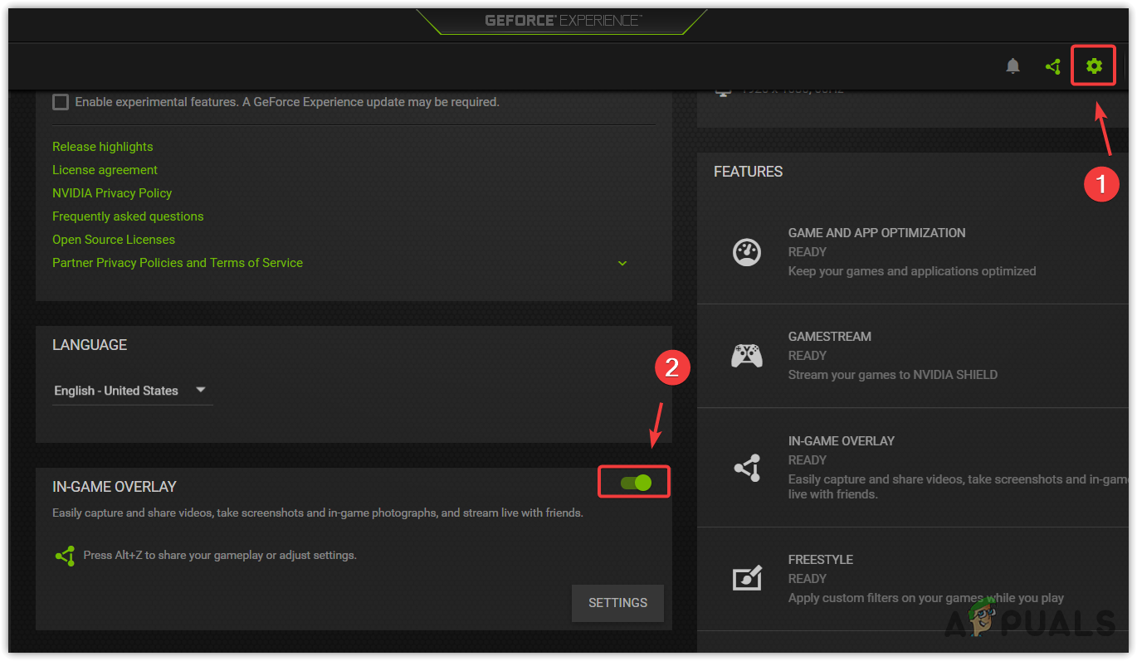Open Partner Privacy Policies and Terms of Service
Screen dimensions: 1137x661
coord(178,263)
